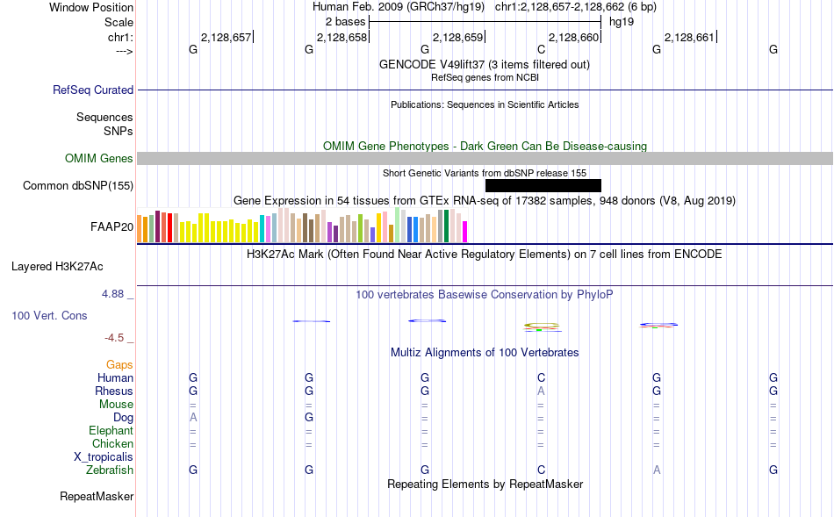
Task: Click the -4.5 PhyloP lower limit value
Action: click(114, 338)
